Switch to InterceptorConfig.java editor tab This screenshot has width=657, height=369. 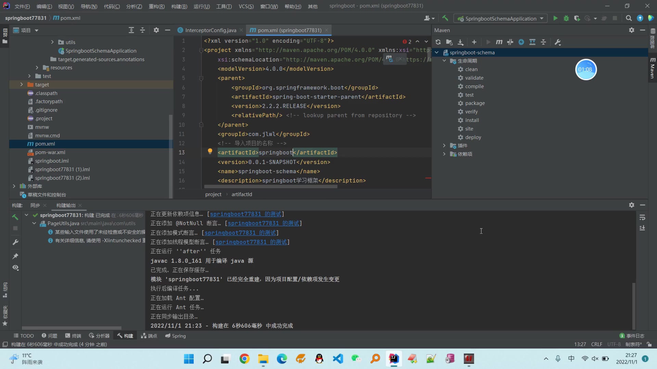pyautogui.click(x=210, y=30)
